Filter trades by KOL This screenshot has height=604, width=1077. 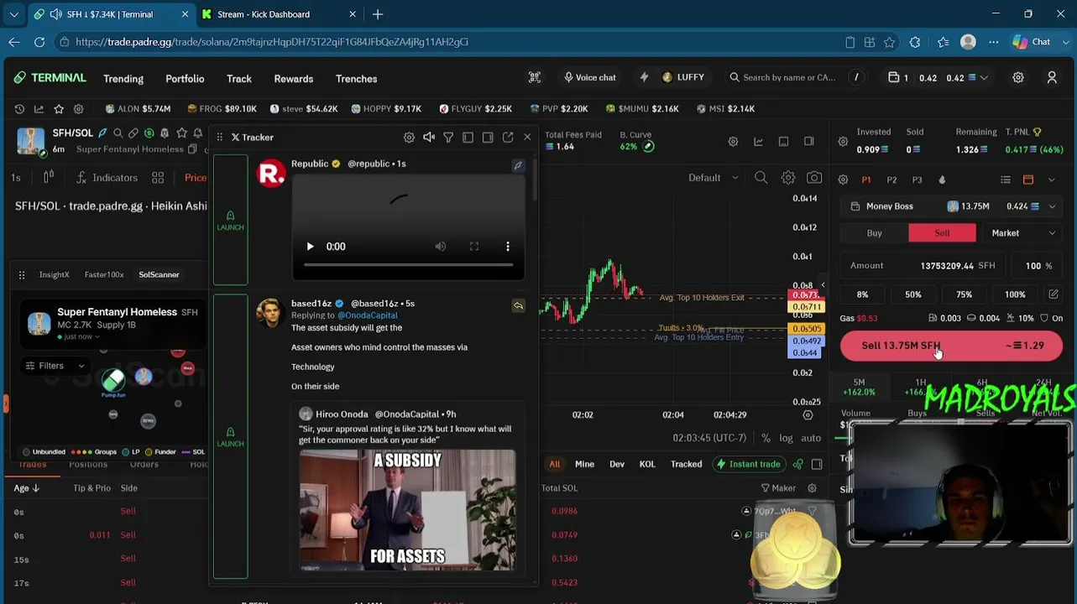click(647, 464)
